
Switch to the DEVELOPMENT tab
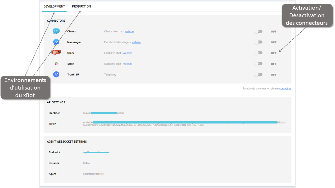pos(54,7)
